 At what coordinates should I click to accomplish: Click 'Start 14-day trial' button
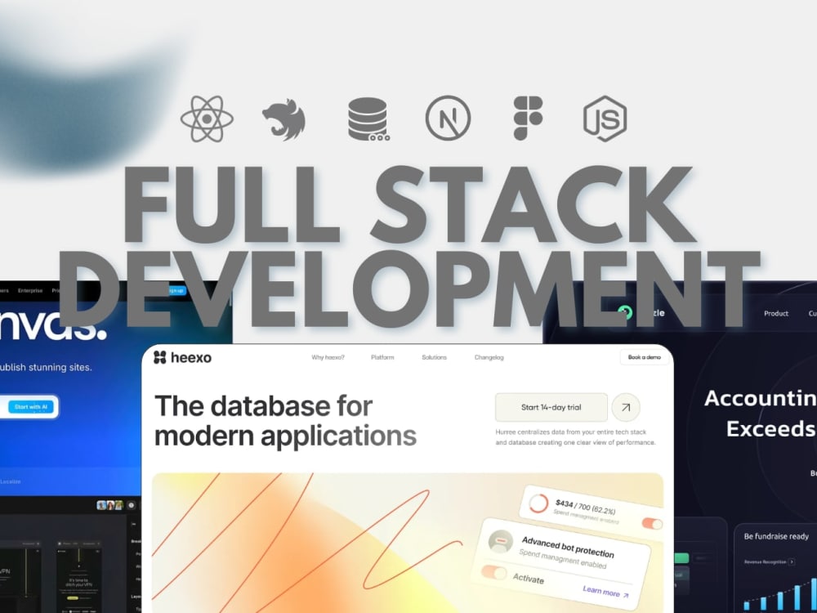tap(551, 408)
